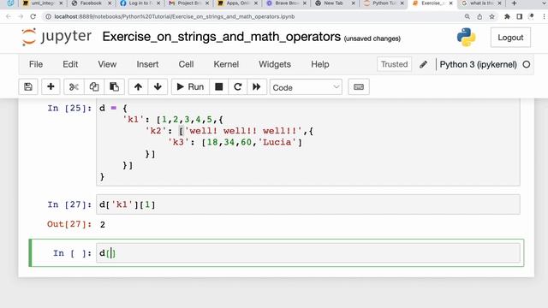Viewport: 548px width, 308px height.
Task: Restart kernel and run all fast-forward icon
Action: point(257,87)
